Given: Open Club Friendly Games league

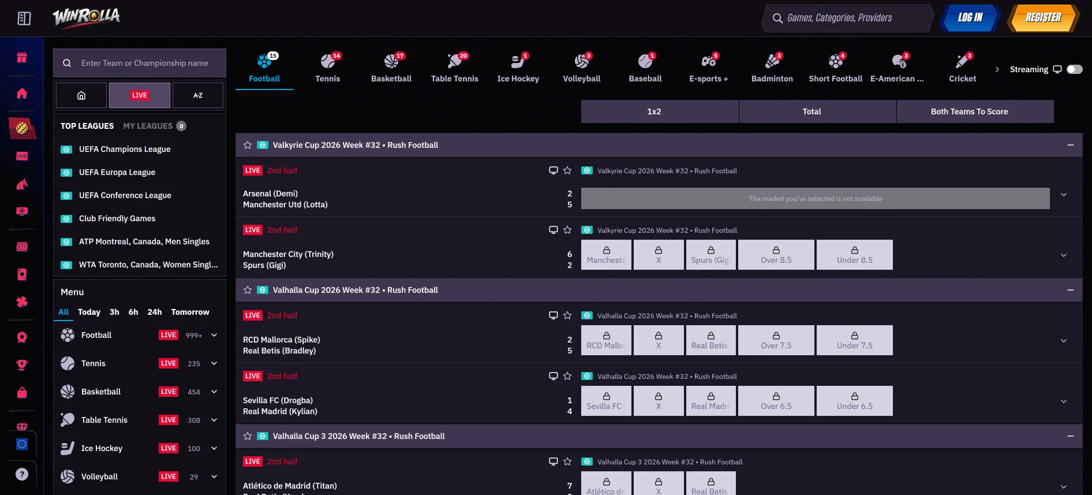Looking at the screenshot, I should [117, 218].
